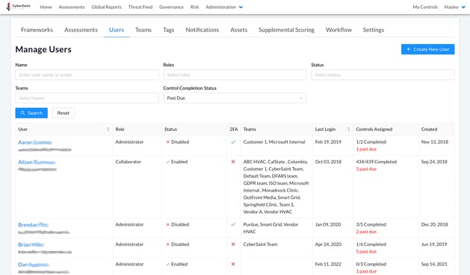The image size is (470, 275).
Task: Go to Home in top navigation
Action: [46, 7]
